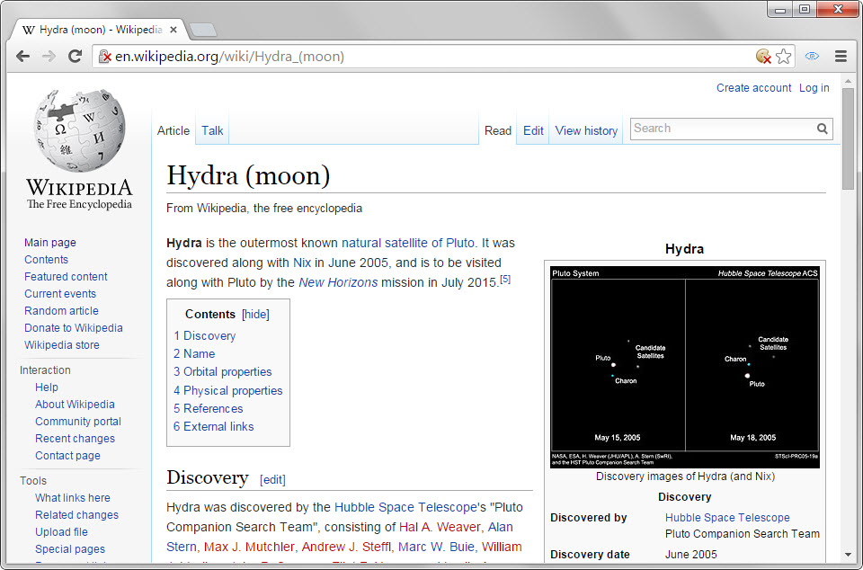Image resolution: width=863 pixels, height=570 pixels.
Task: Open the Help sidebar link
Action: pyautogui.click(x=46, y=387)
